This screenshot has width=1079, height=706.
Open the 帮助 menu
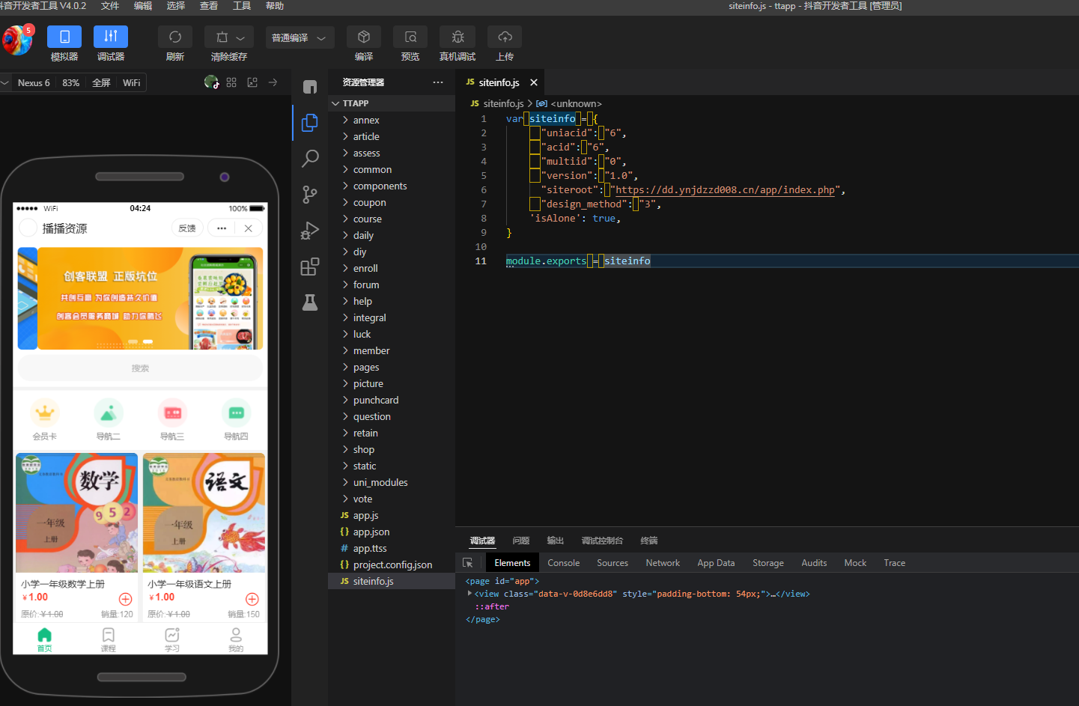pyautogui.click(x=275, y=6)
